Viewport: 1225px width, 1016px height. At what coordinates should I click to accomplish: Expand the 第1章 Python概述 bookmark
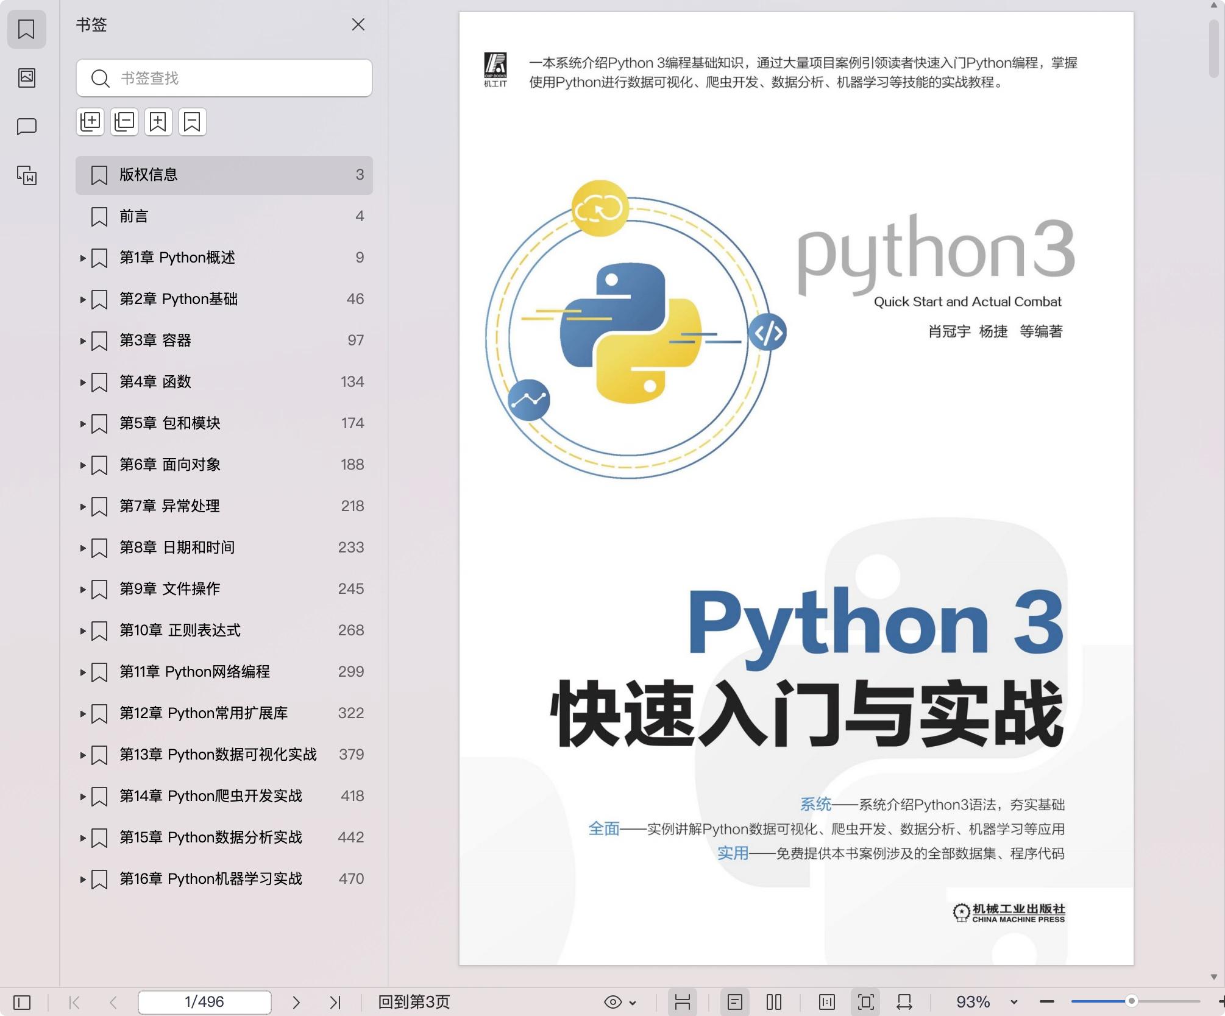tap(83, 258)
